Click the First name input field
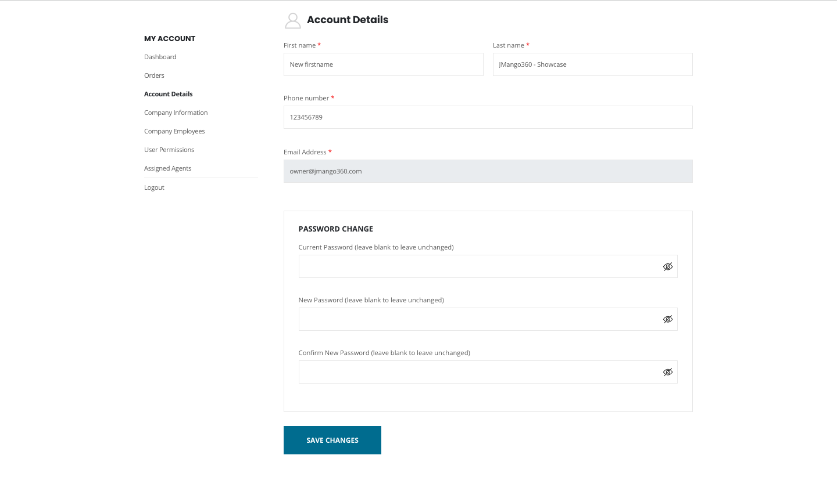837x477 pixels. [383, 64]
